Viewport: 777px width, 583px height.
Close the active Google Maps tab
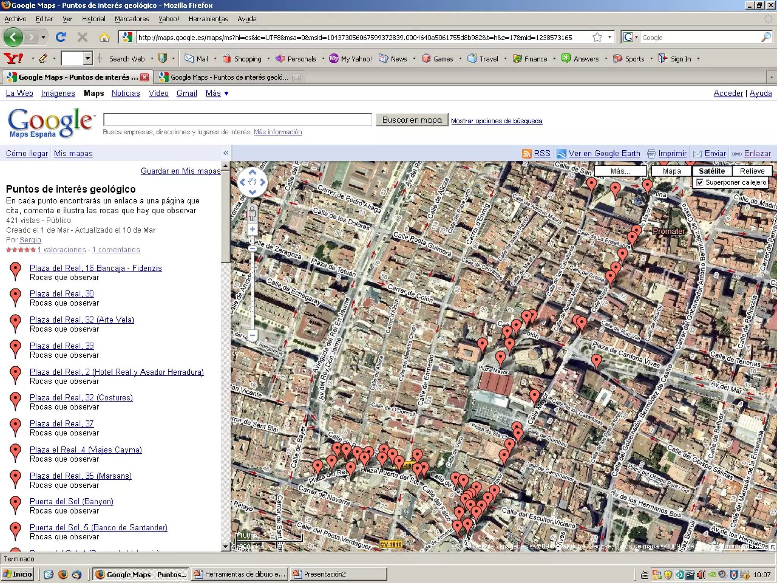tap(145, 77)
